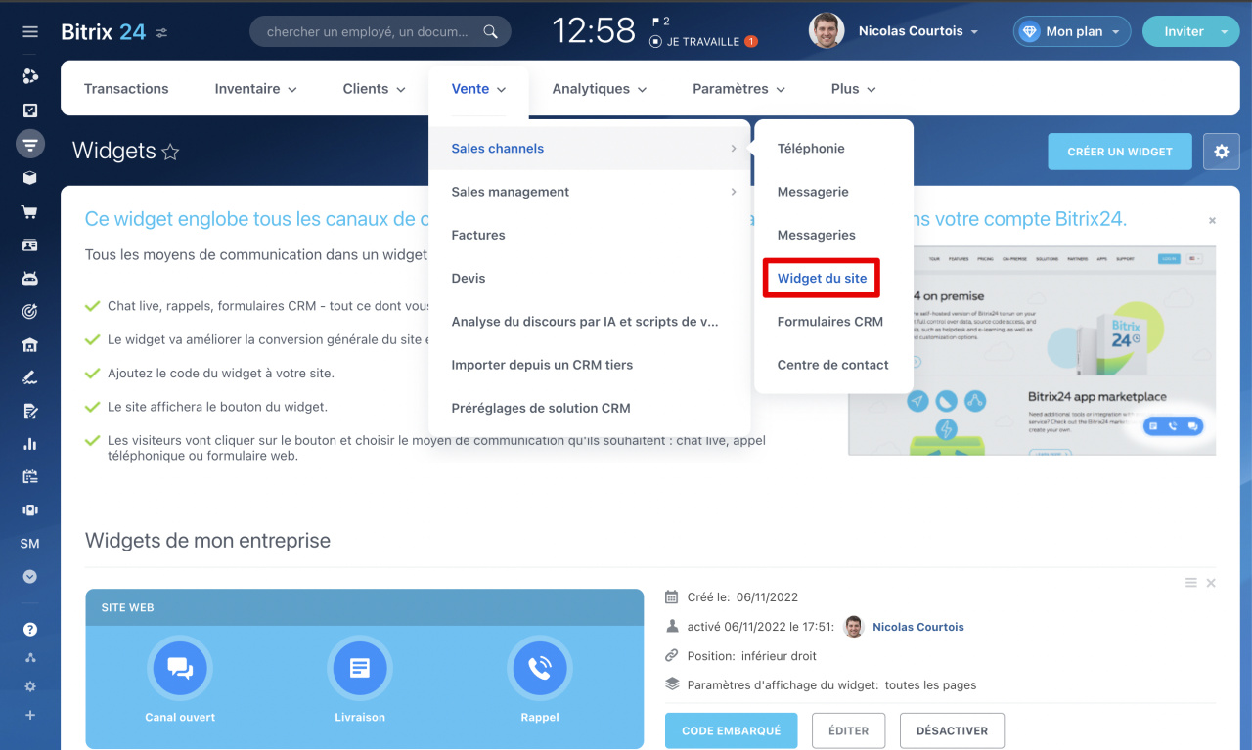The image size is (1252, 750).
Task: Open the Transactions tab
Action: [x=126, y=89]
